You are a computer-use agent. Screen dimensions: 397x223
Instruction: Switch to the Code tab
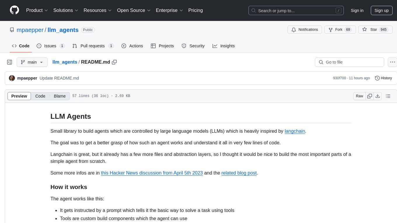pyautogui.click(x=21, y=46)
